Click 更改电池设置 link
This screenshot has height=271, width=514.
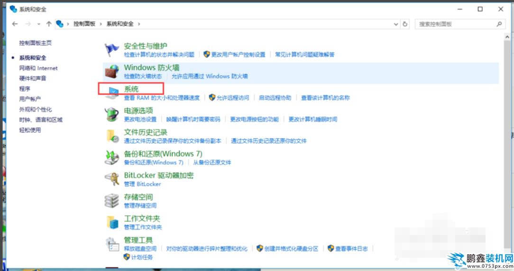pyautogui.click(x=140, y=119)
